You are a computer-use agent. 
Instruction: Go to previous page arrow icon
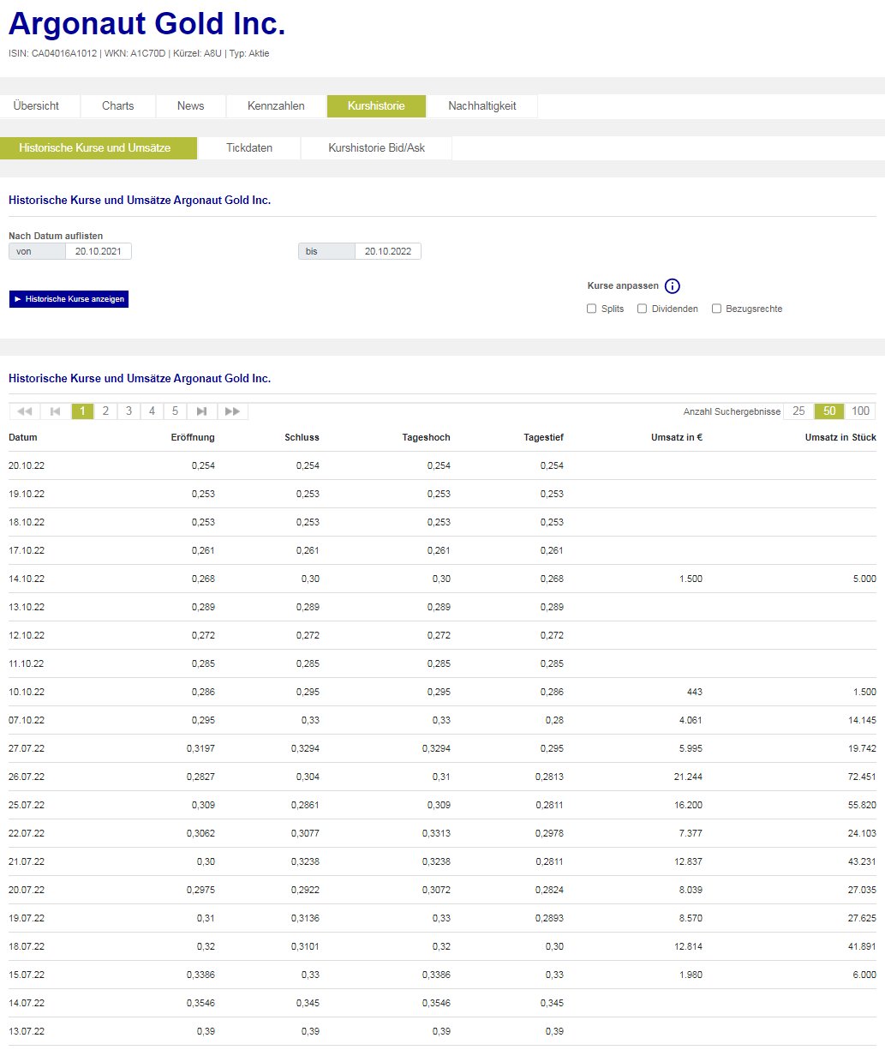[x=56, y=411]
